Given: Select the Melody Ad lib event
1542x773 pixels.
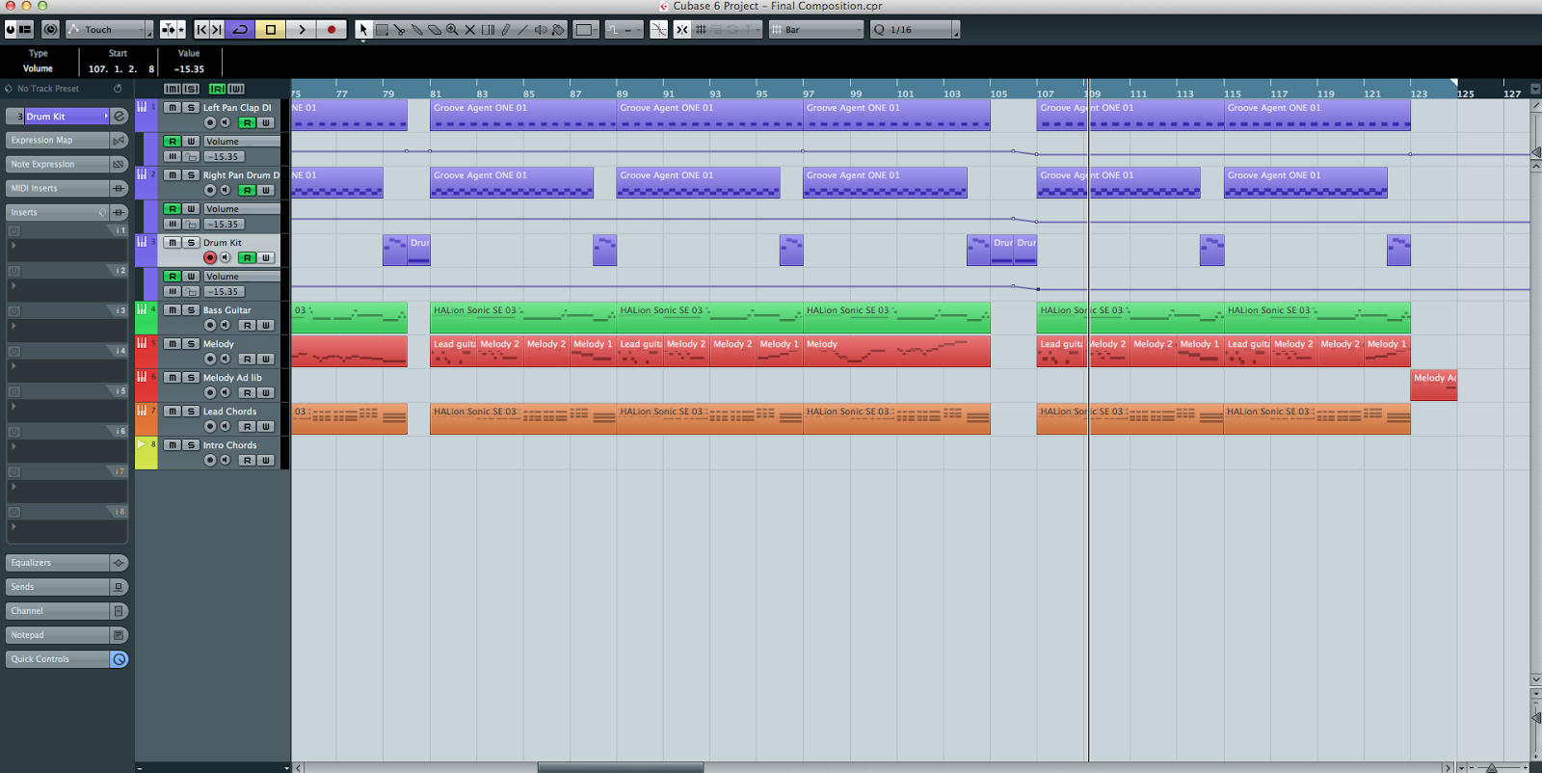Looking at the screenshot, I should click(1434, 385).
